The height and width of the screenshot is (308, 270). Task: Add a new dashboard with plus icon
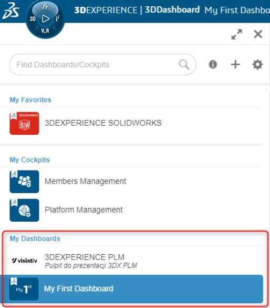[235, 64]
